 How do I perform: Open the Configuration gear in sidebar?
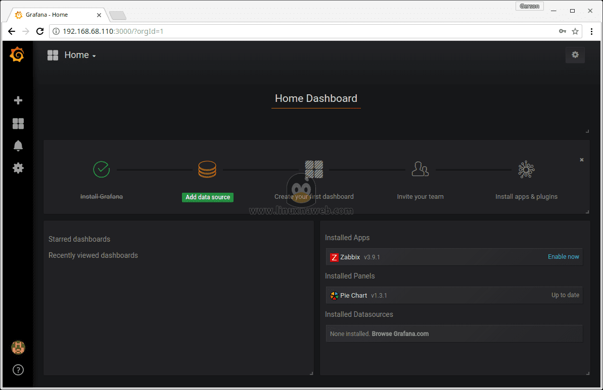click(x=18, y=168)
